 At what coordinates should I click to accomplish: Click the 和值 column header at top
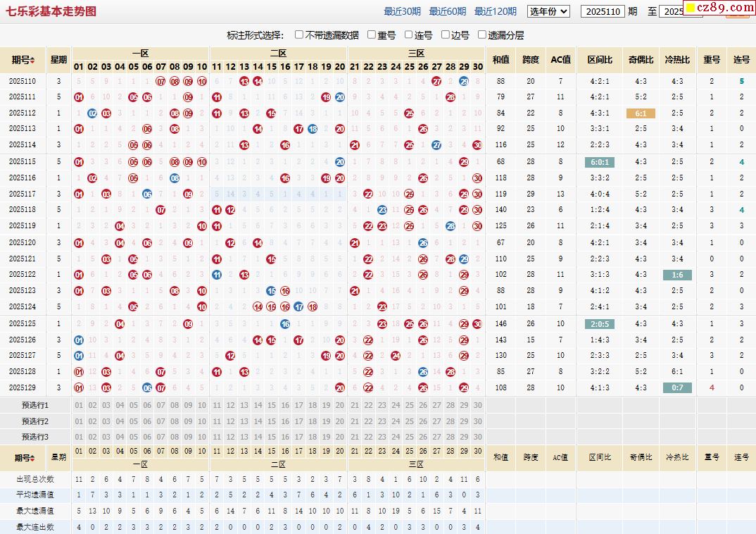coord(501,60)
